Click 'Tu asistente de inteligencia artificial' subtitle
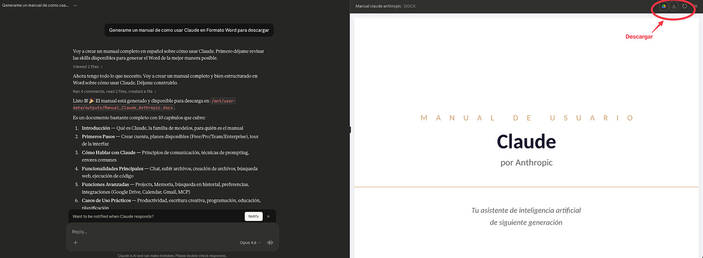The image size is (703, 258). tap(526, 210)
